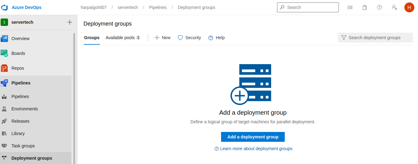
Task: Click the Pipelines sub-item factory icon
Action: tap(4, 96)
